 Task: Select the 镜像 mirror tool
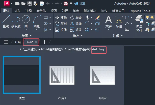click(x=76, y=24)
